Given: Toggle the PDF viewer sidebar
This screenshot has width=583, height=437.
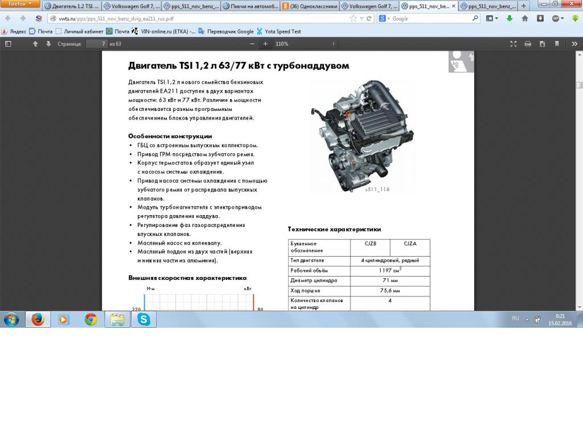Looking at the screenshot, I should pyautogui.click(x=8, y=44).
